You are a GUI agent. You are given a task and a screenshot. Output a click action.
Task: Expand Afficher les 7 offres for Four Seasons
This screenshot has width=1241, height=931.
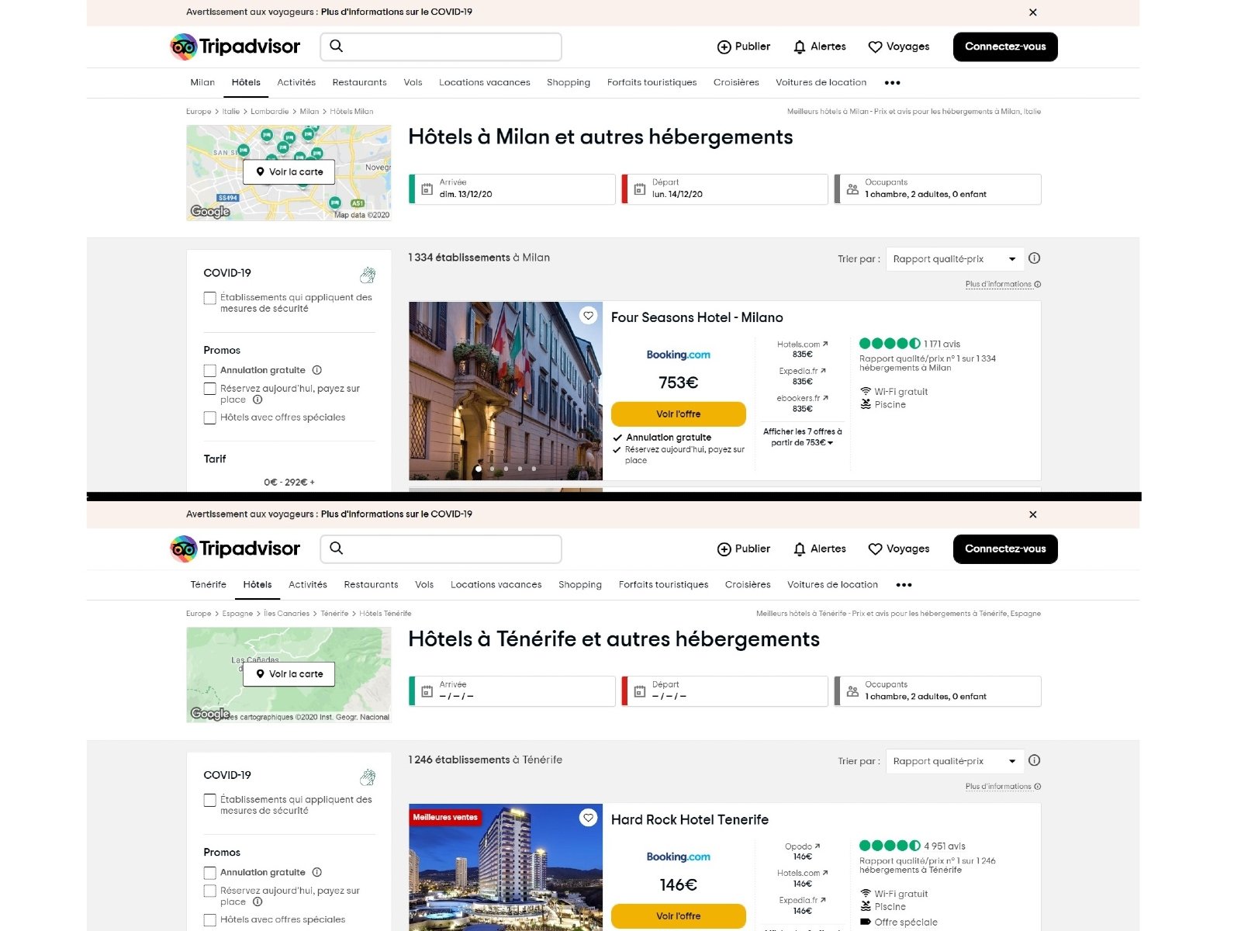801,437
